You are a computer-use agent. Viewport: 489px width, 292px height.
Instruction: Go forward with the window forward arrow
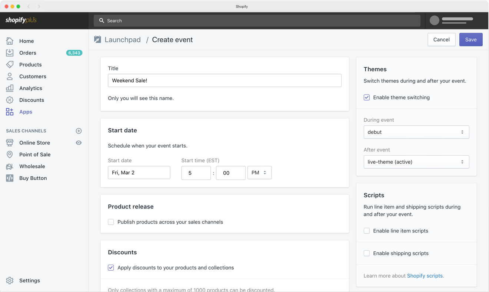coord(39,6)
